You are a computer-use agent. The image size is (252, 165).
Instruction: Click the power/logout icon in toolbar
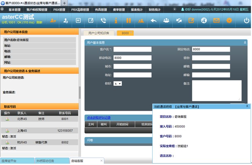(x=247, y=20)
